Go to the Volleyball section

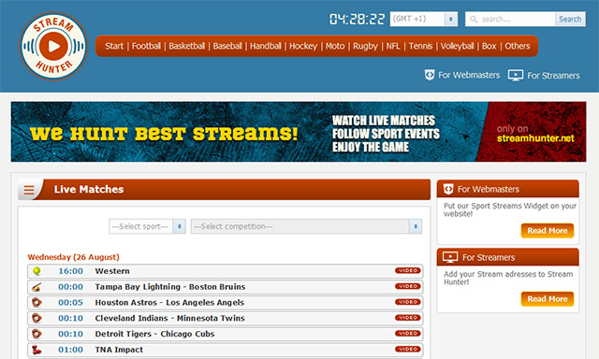coord(457,46)
